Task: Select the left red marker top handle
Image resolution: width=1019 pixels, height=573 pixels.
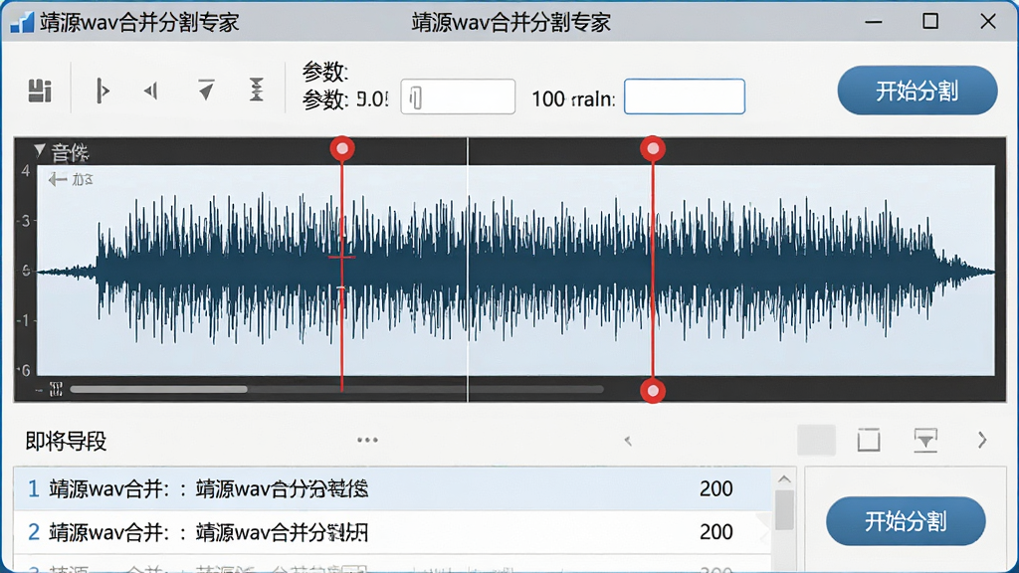Action: [x=342, y=149]
